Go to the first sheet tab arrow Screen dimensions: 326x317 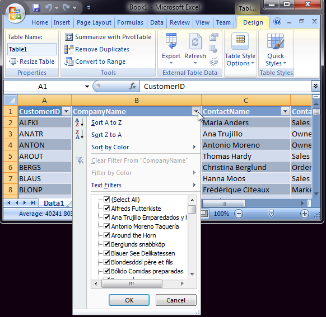pyautogui.click(x=8, y=203)
